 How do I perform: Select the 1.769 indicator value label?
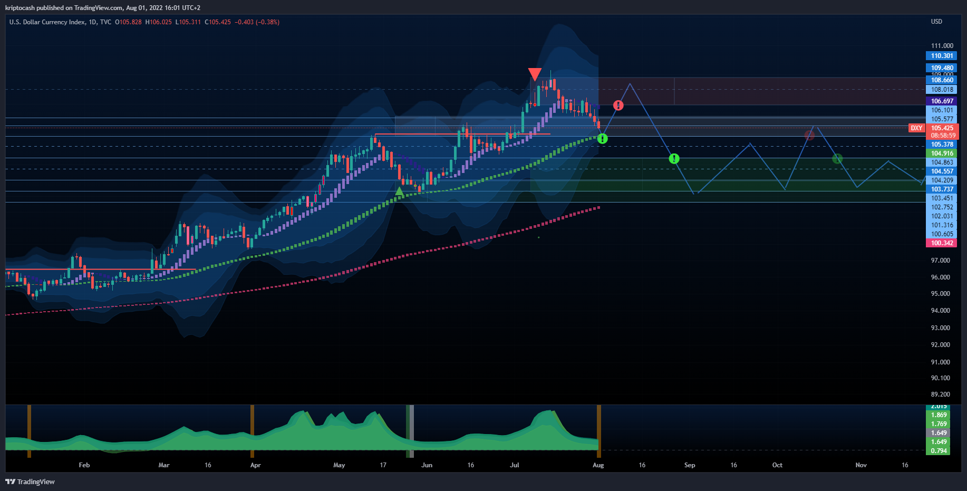pos(939,424)
